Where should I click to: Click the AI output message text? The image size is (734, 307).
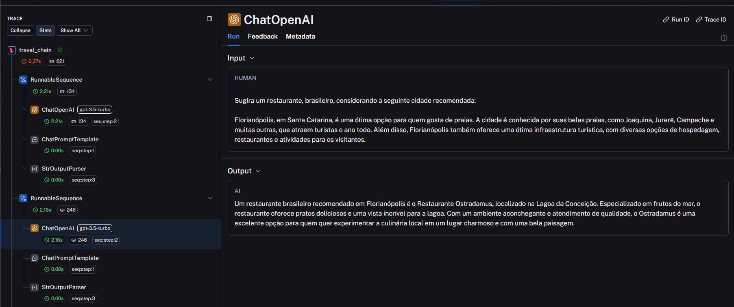467,214
